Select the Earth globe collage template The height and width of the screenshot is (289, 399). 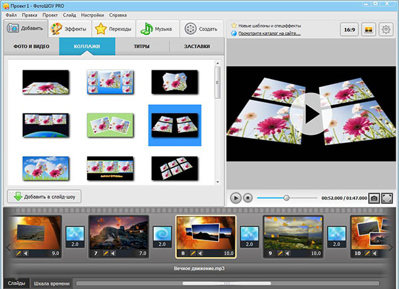click(x=46, y=126)
